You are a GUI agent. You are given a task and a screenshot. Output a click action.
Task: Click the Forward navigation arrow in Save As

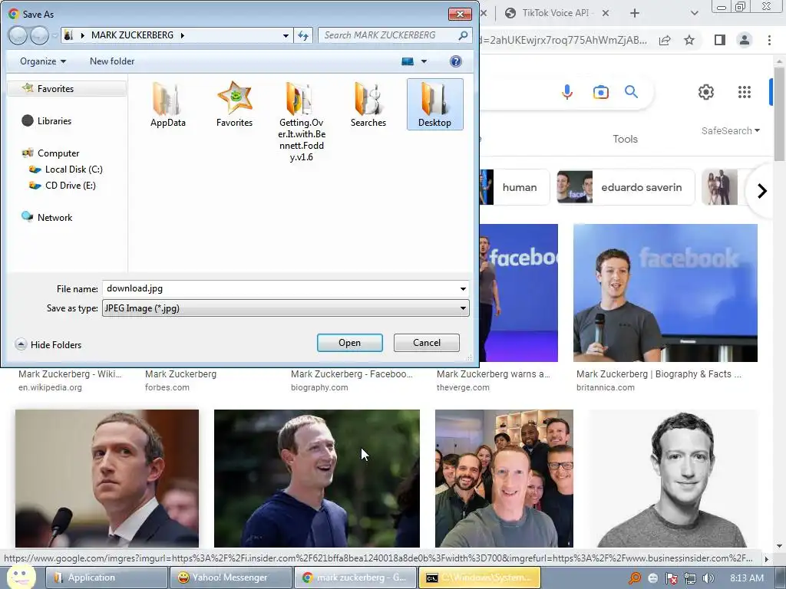pyautogui.click(x=39, y=35)
